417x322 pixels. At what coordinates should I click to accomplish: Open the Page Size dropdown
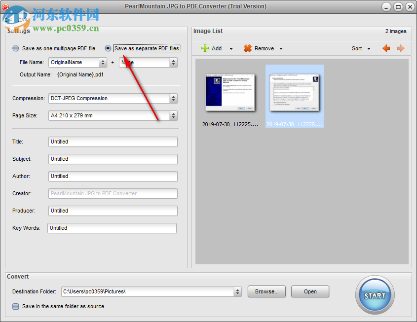[x=174, y=115]
